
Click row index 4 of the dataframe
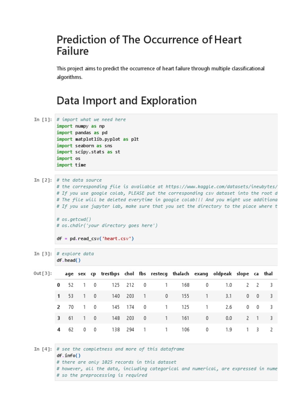[59, 329]
